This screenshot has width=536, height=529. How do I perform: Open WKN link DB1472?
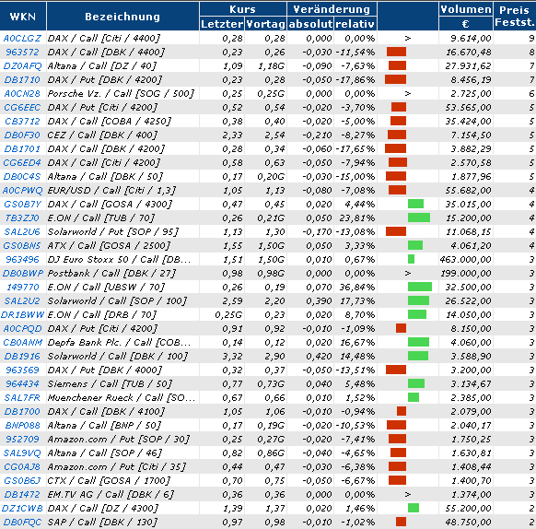click(22, 495)
